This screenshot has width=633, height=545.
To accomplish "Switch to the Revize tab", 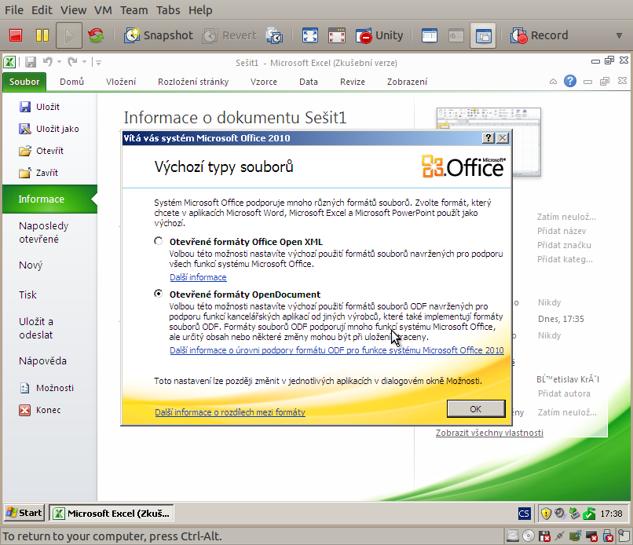I will click(353, 82).
